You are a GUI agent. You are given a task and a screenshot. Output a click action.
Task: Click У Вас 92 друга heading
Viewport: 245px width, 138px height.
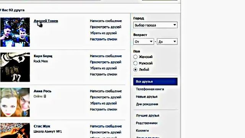coord(12,10)
